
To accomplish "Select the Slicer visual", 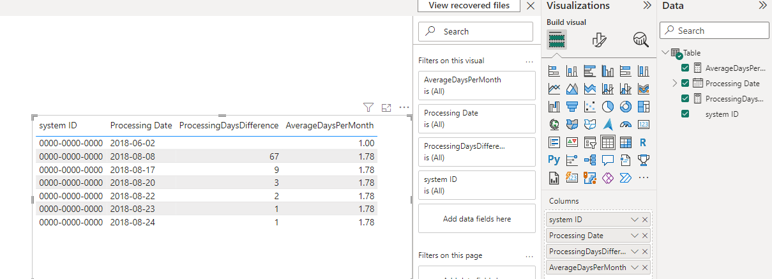I will 589,142.
